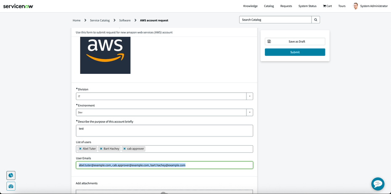Click the Save as Draft button
Screen dimensions: 391x194
(x=295, y=42)
